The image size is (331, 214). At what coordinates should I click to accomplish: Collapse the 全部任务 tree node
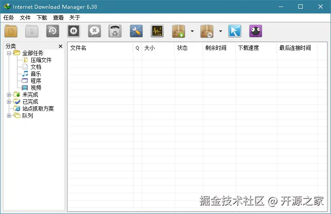coord(9,53)
